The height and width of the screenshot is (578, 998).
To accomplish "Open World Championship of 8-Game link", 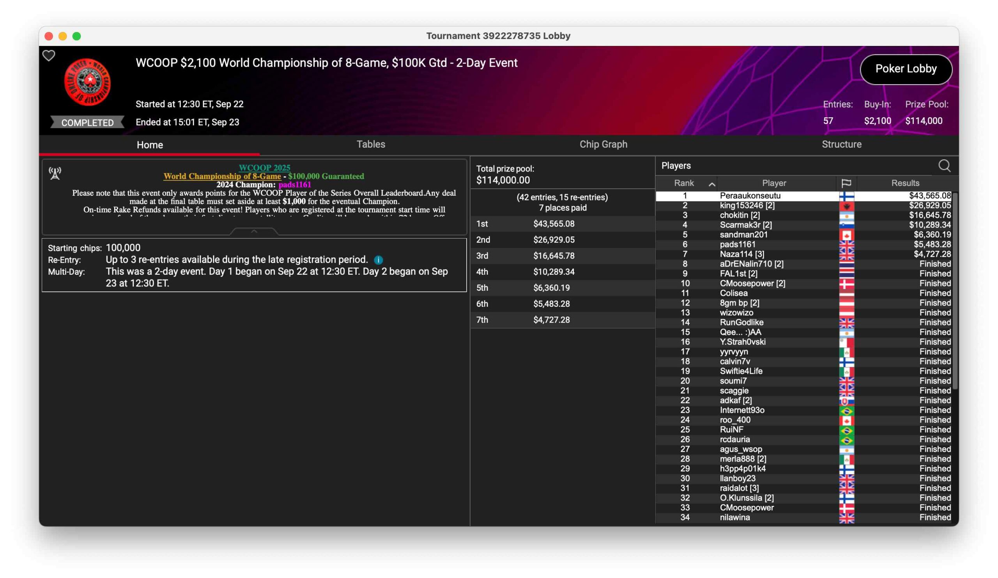I will point(222,176).
